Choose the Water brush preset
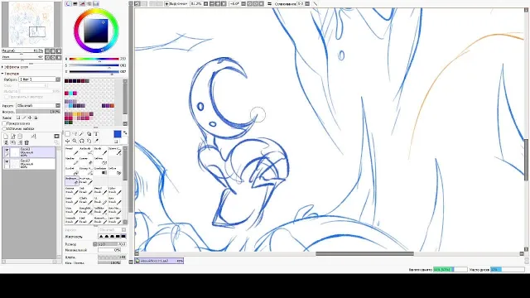 (x=114, y=151)
